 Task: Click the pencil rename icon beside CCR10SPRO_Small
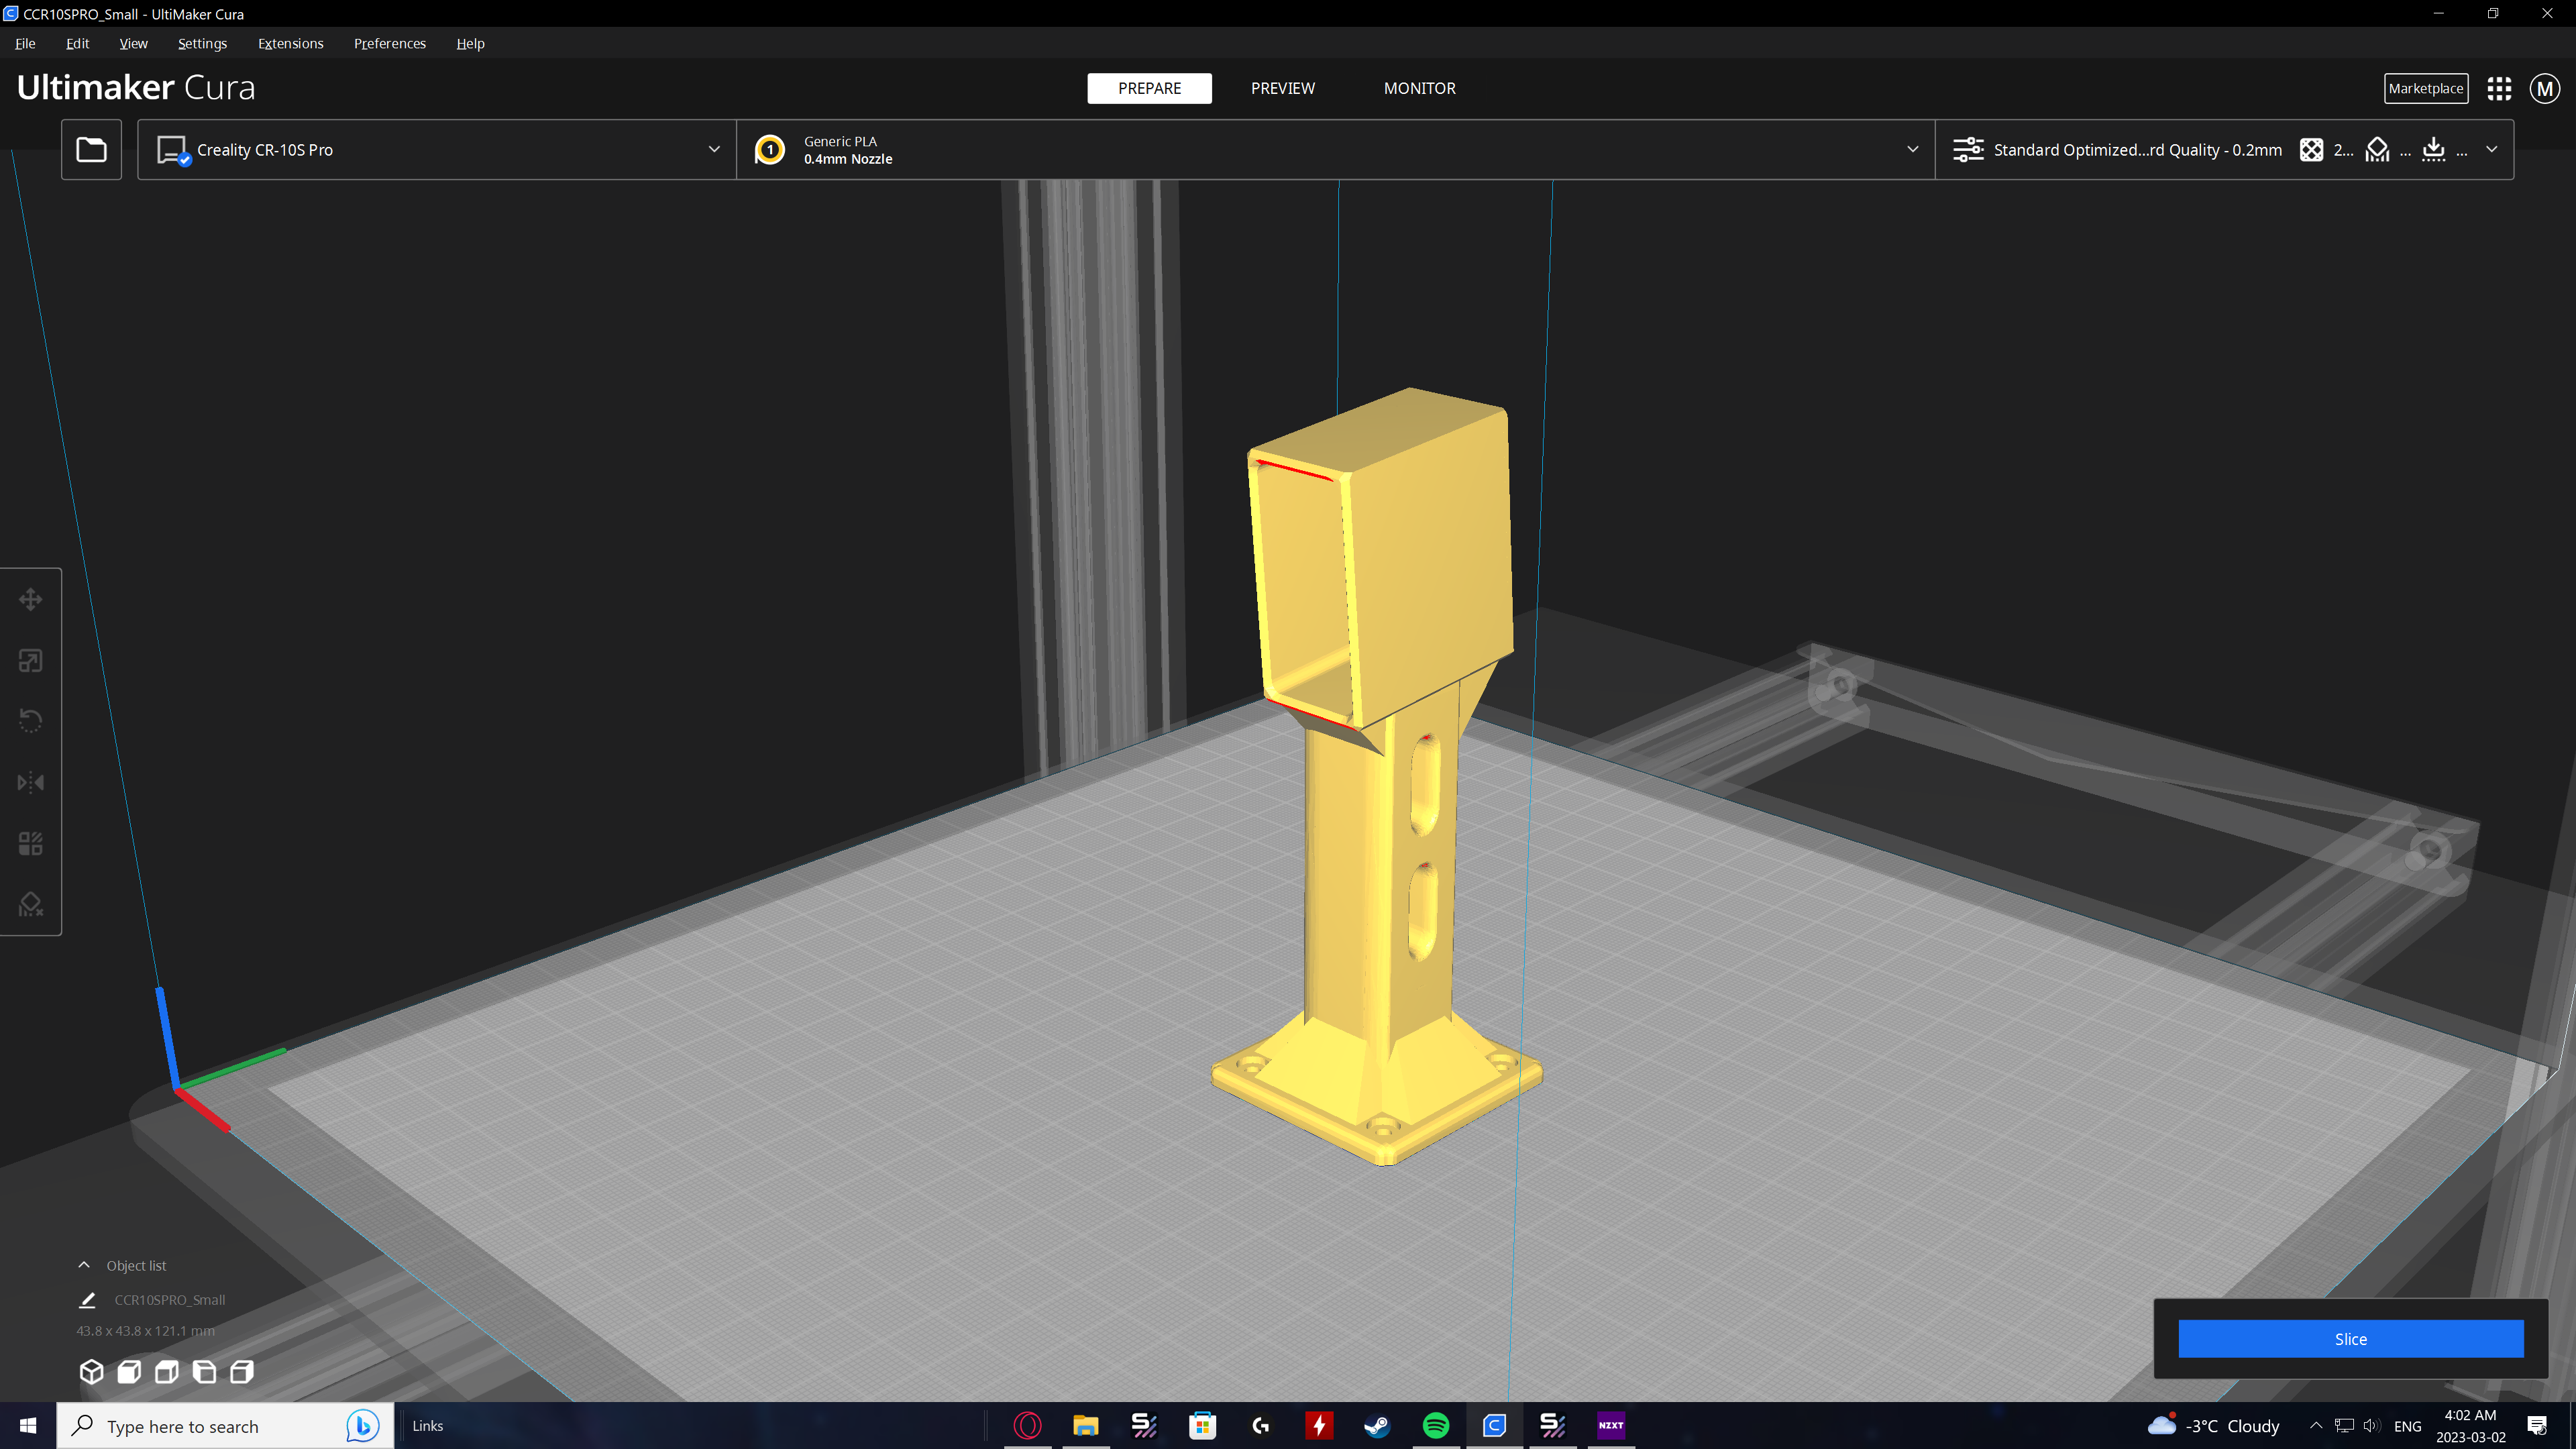pyautogui.click(x=87, y=1300)
